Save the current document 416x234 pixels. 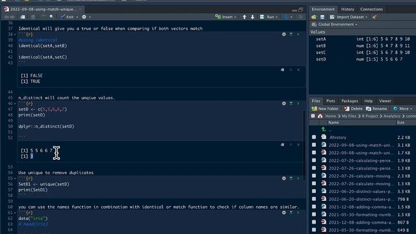[x=33, y=17]
